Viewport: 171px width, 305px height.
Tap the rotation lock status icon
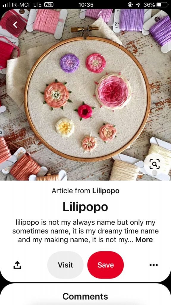[130, 5]
